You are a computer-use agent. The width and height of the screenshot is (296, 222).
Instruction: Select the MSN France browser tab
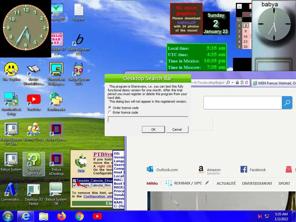point(274,83)
